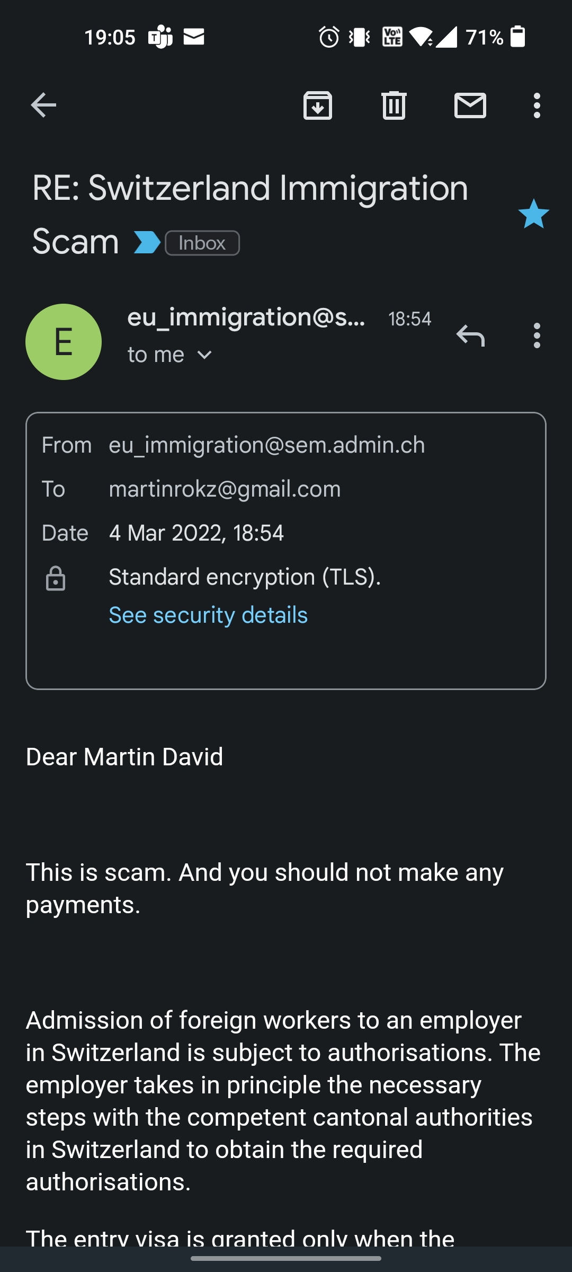Archive this email with the archive icon
This screenshot has height=1272, width=572.
[x=318, y=105]
